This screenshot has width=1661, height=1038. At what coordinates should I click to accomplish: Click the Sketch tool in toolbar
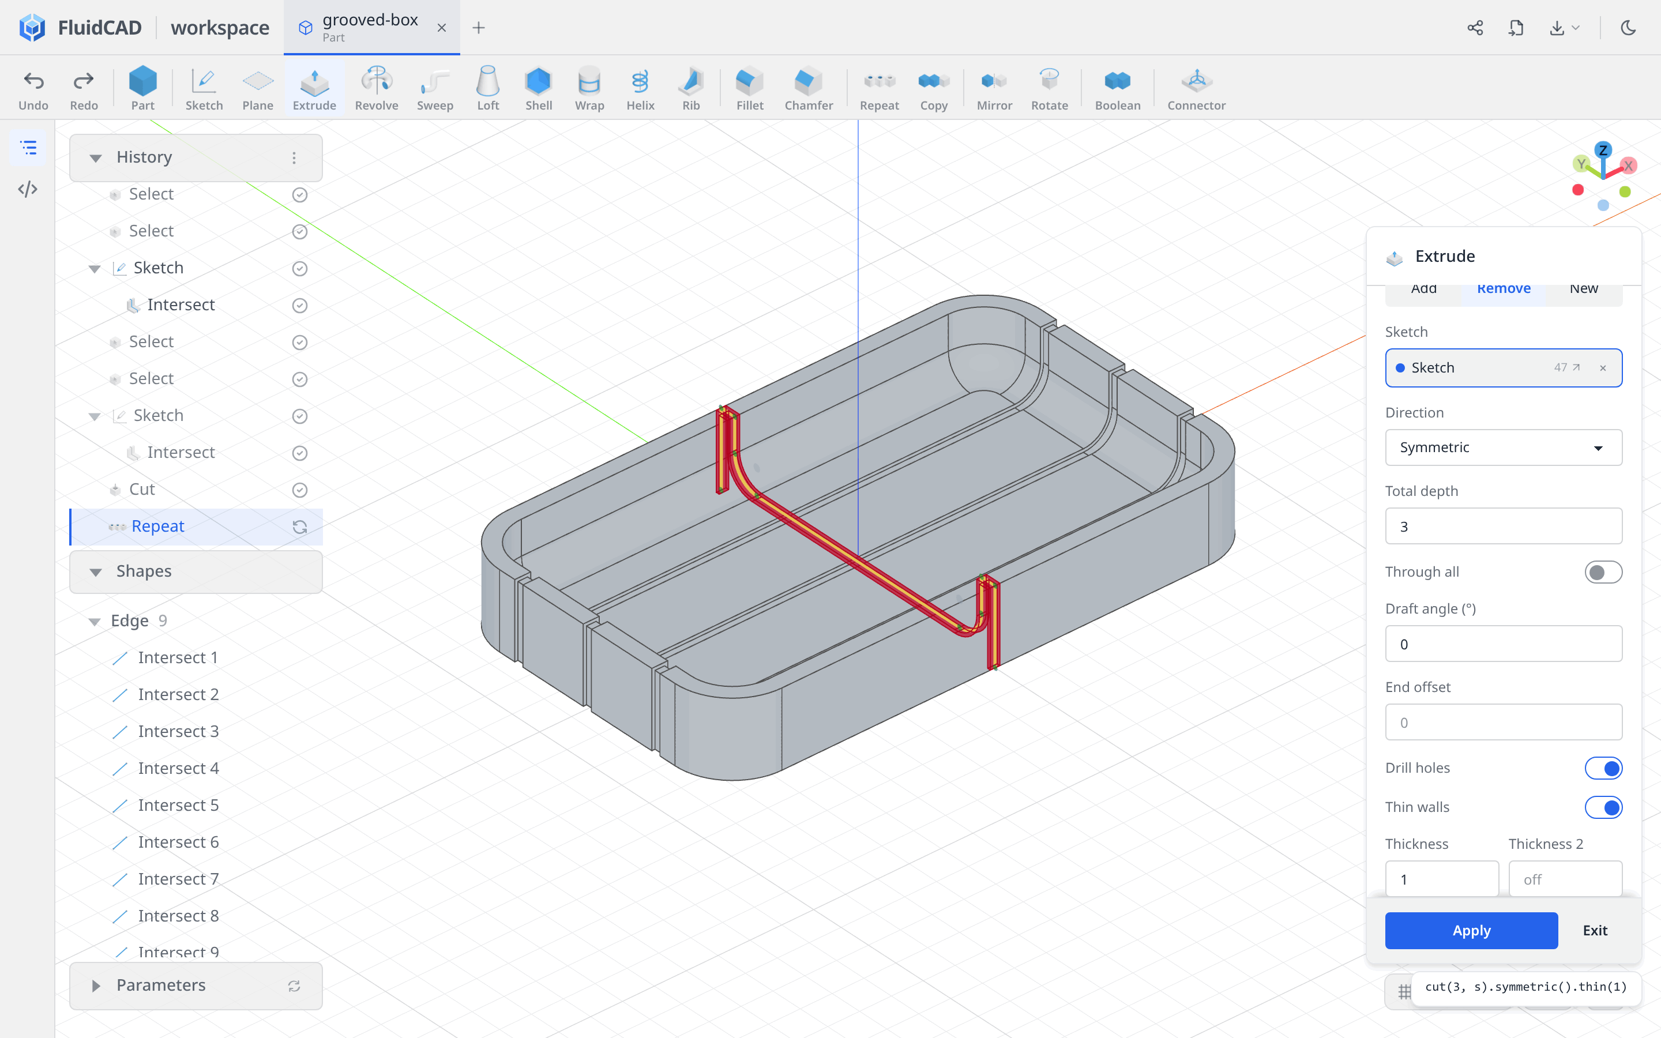point(204,89)
